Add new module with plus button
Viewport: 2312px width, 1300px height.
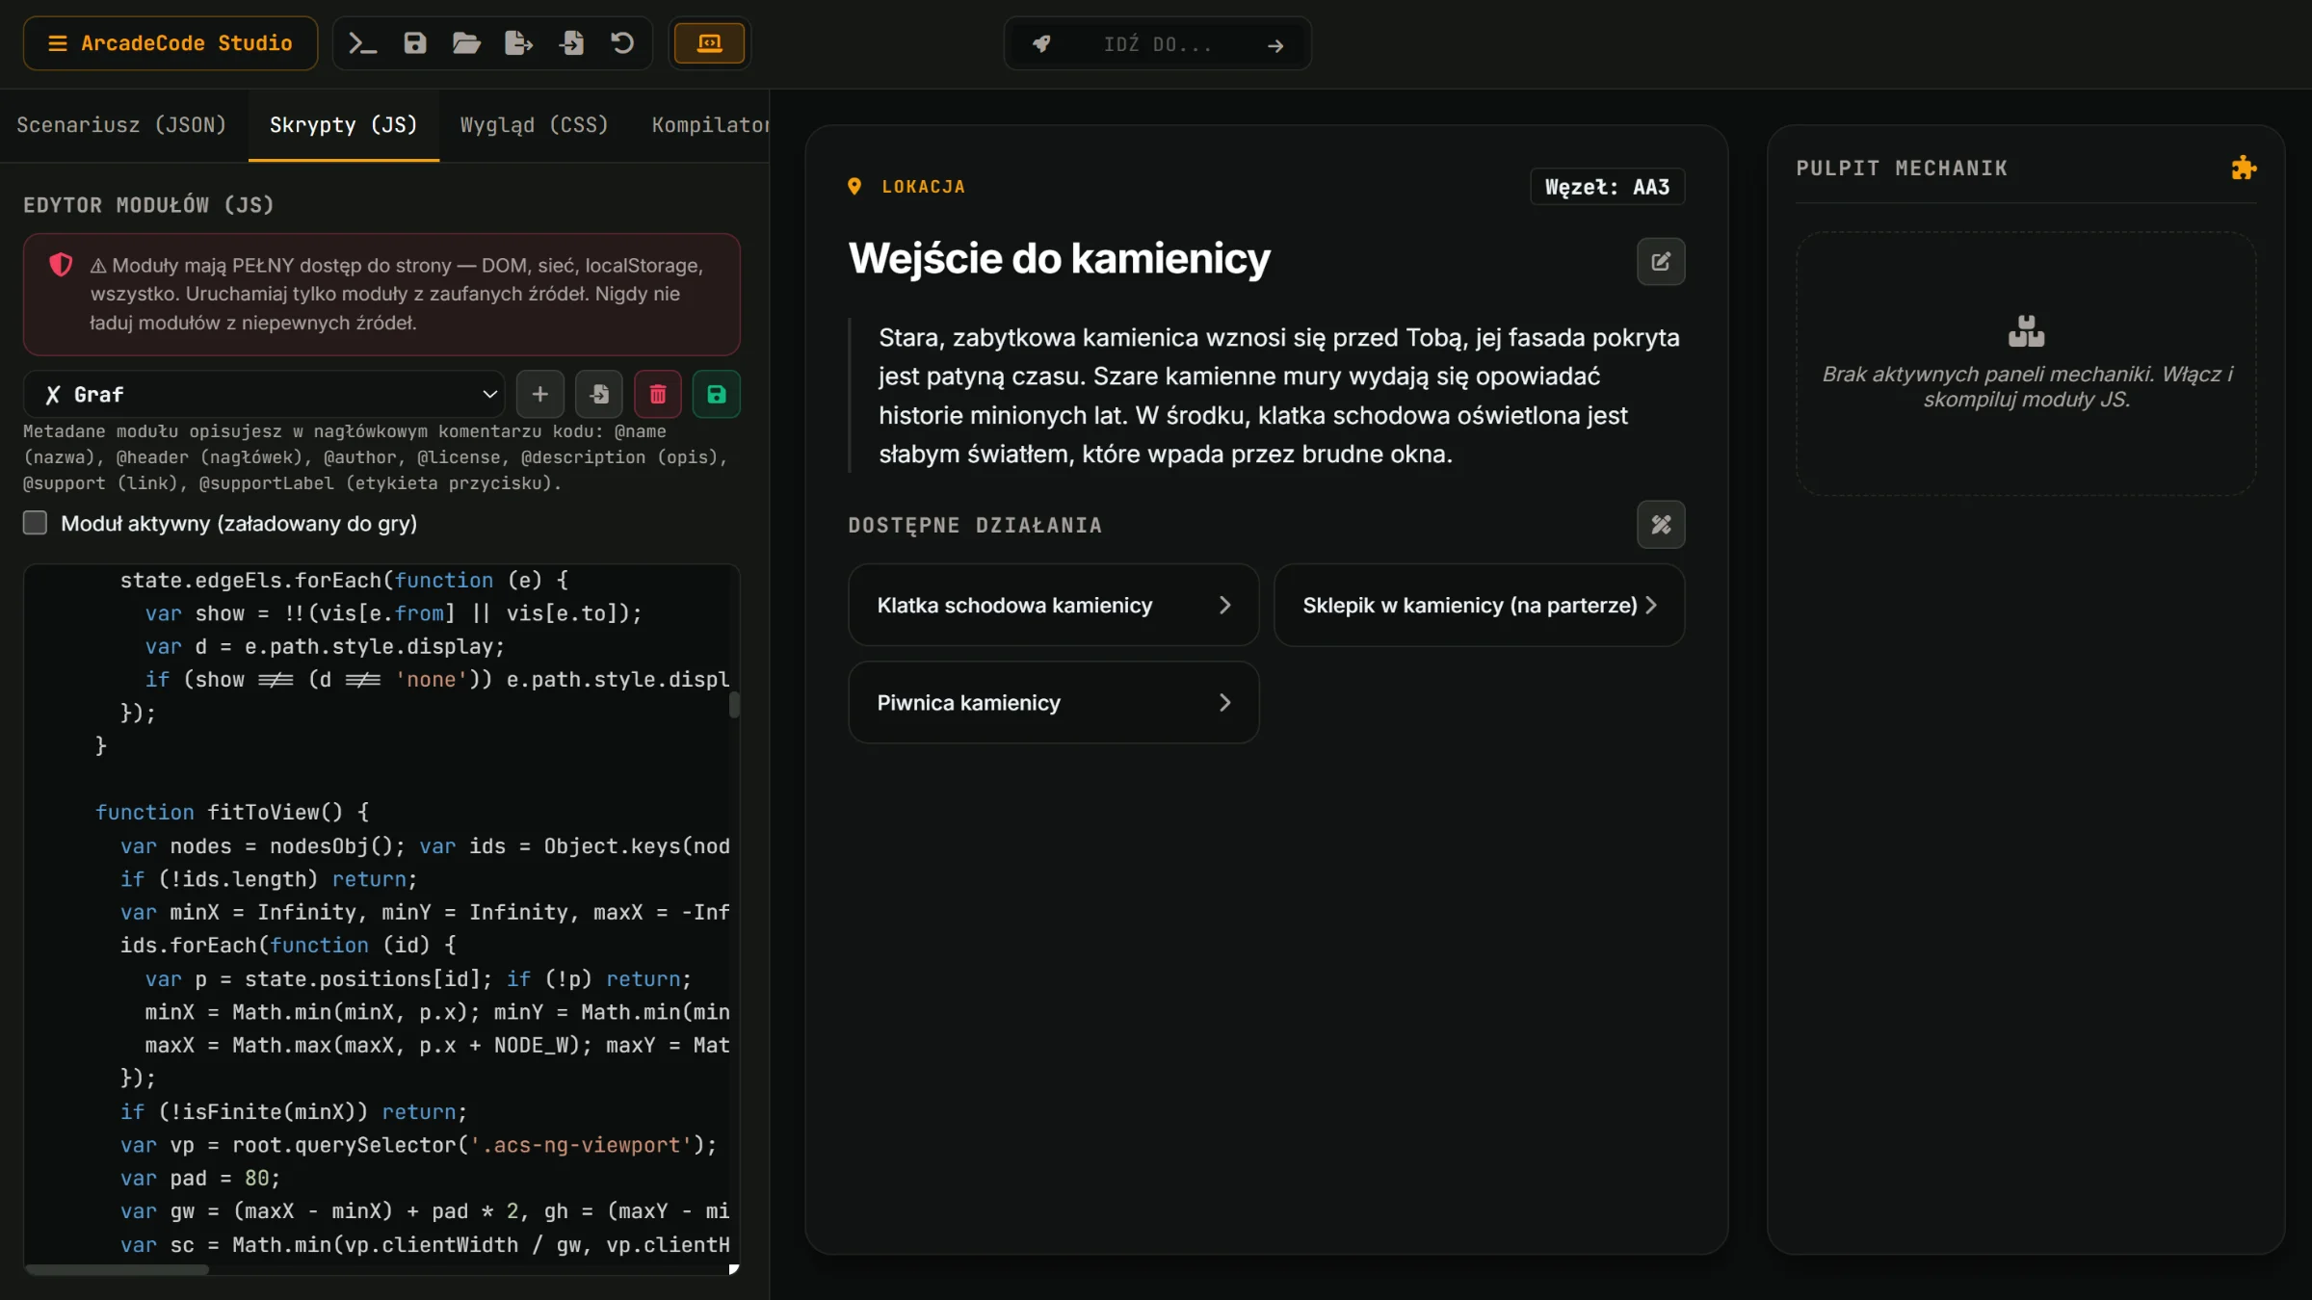[540, 394]
